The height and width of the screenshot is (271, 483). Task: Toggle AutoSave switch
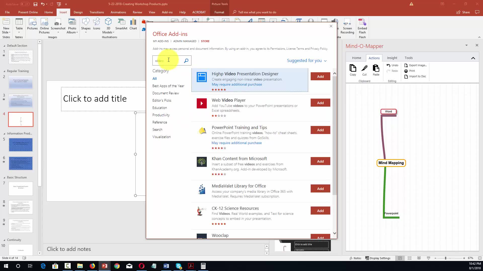tap(25, 4)
